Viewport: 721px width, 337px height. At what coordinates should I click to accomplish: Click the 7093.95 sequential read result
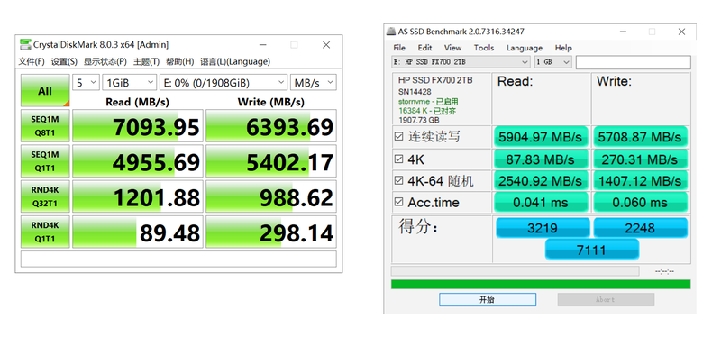tap(138, 126)
